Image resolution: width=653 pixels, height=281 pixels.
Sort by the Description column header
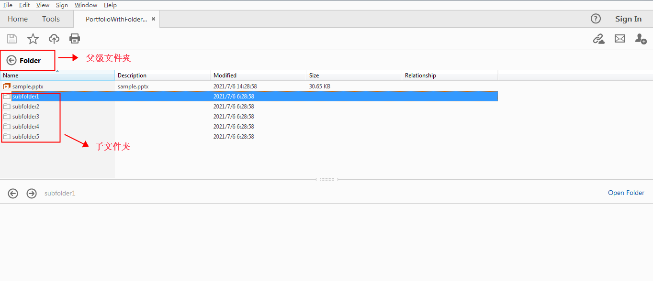tap(163, 76)
